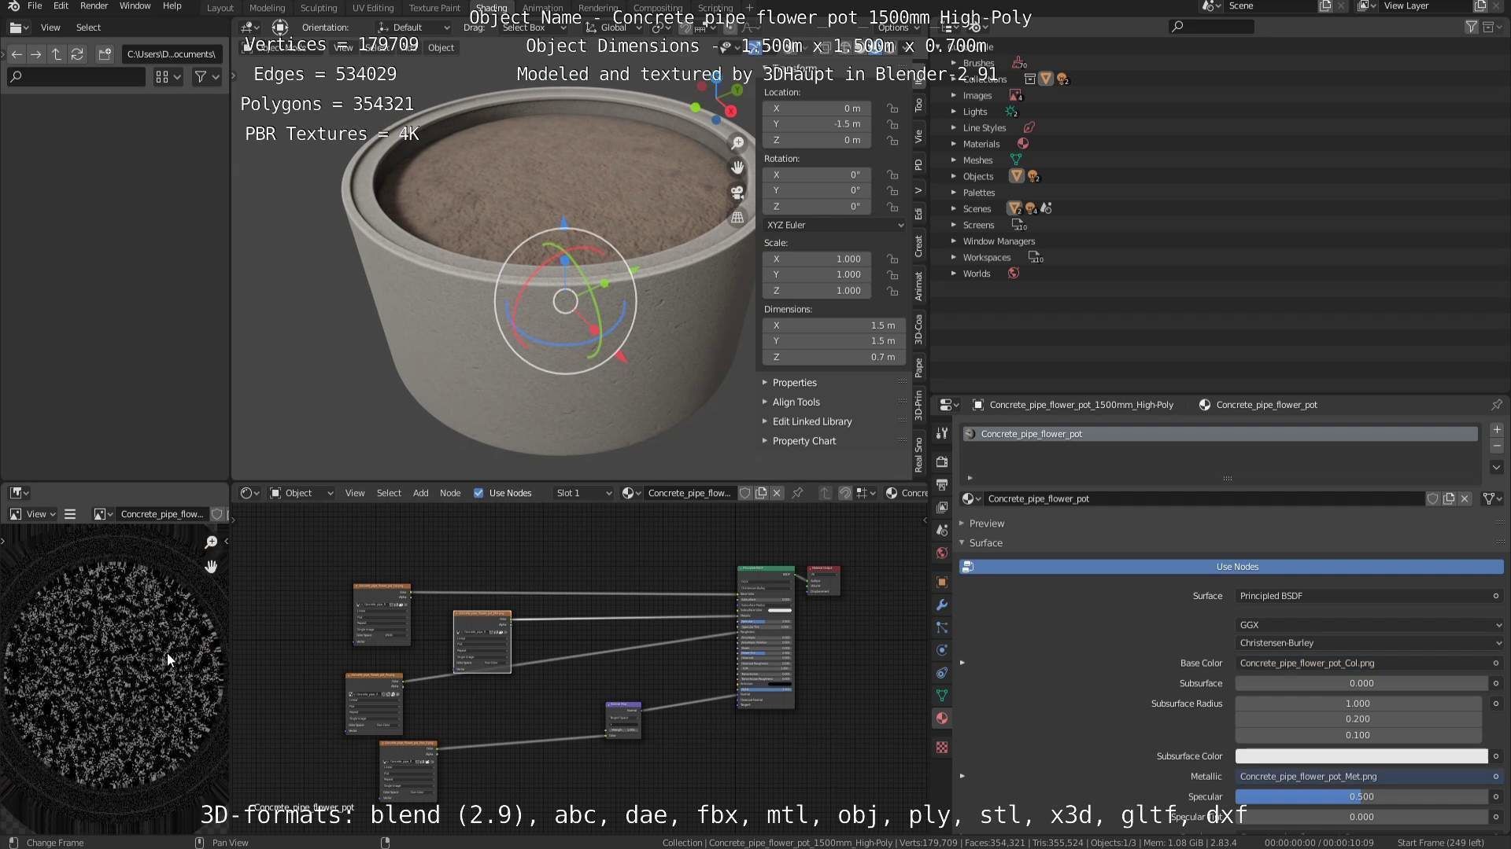
Task: Pin the node editor tree
Action: (797, 493)
